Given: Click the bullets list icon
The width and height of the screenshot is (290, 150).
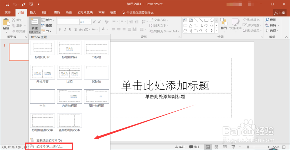Looking at the screenshot, I should click(x=113, y=22).
